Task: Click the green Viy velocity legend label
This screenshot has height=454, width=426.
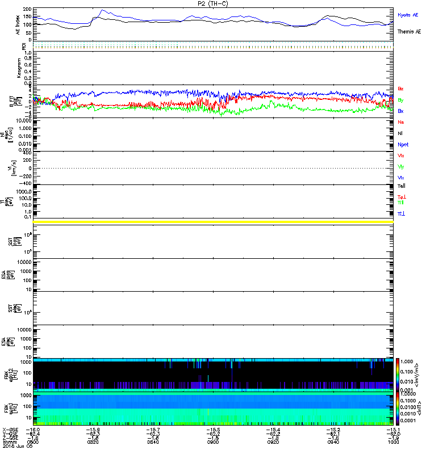Action: pos(401,166)
